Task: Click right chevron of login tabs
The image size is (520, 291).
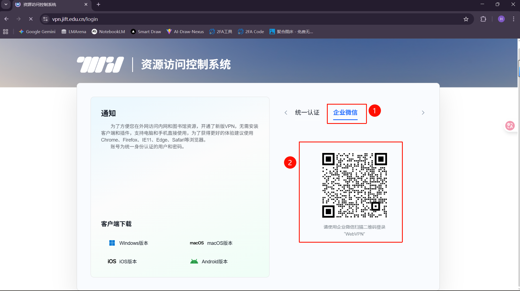Action: tap(423, 112)
